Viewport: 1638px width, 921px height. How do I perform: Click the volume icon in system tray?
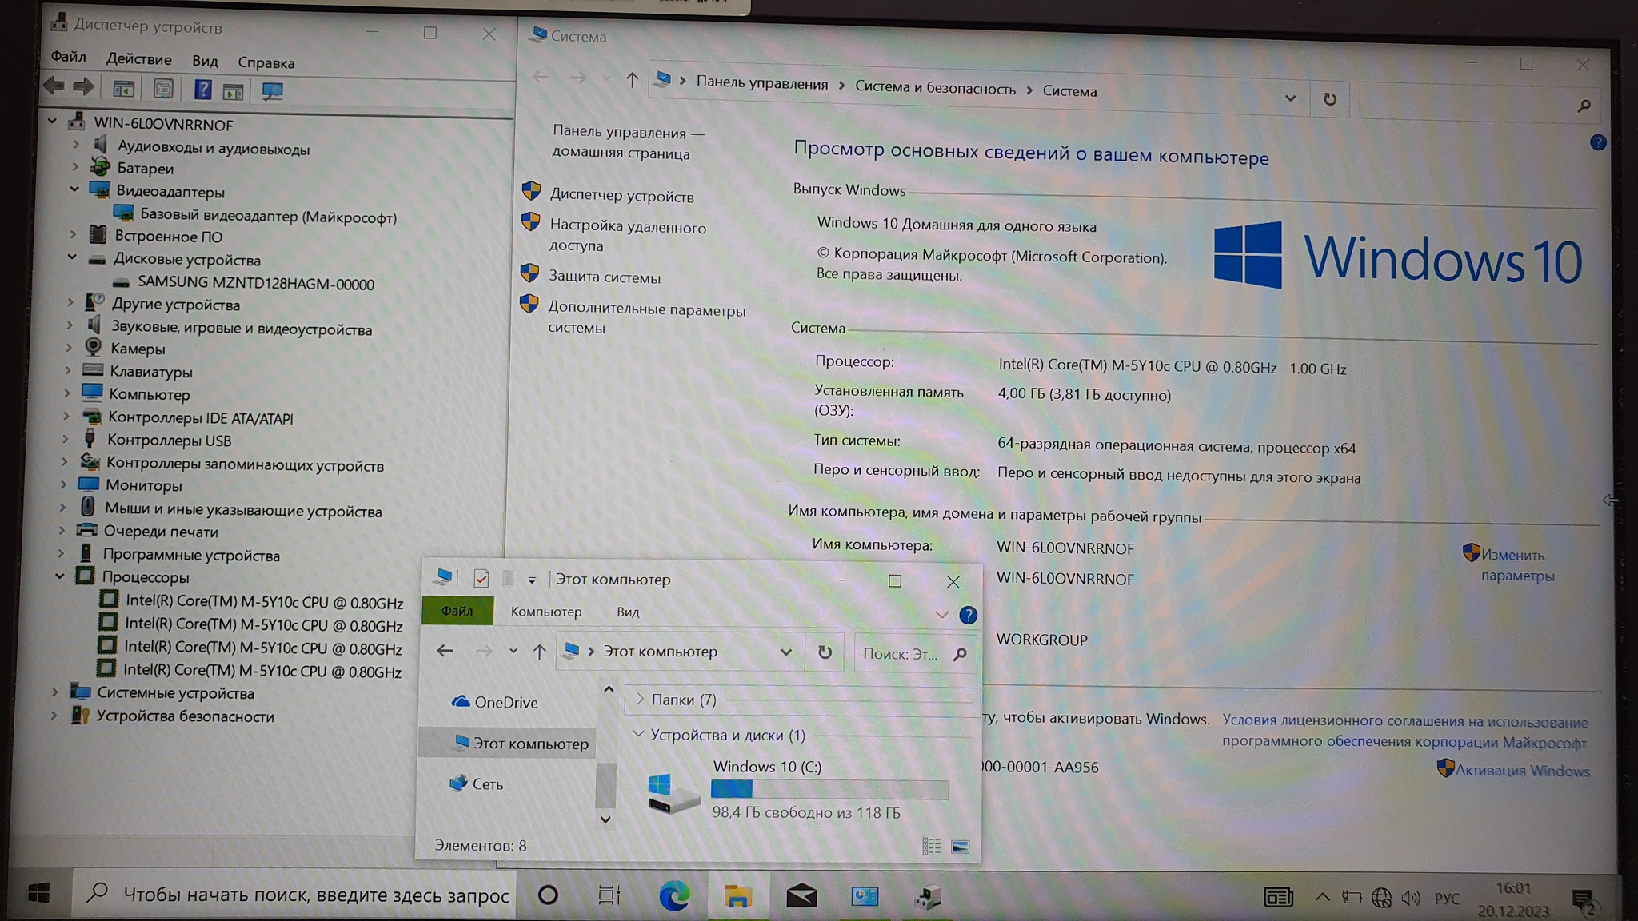pyautogui.click(x=1410, y=898)
